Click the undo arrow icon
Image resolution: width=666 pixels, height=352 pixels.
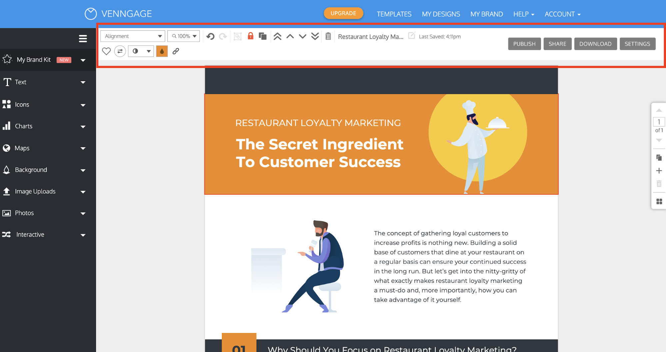coord(210,36)
